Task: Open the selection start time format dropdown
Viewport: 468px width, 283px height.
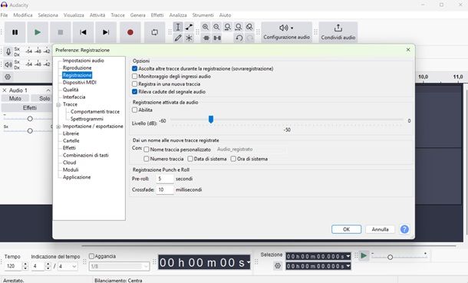Action: tap(348, 256)
